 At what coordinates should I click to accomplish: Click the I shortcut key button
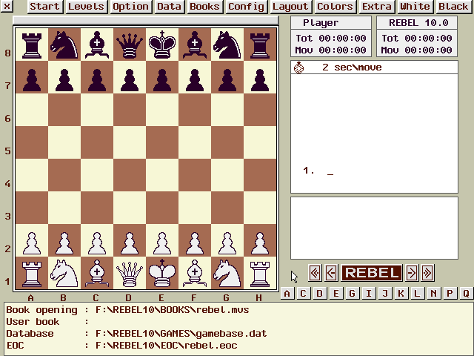[369, 294]
